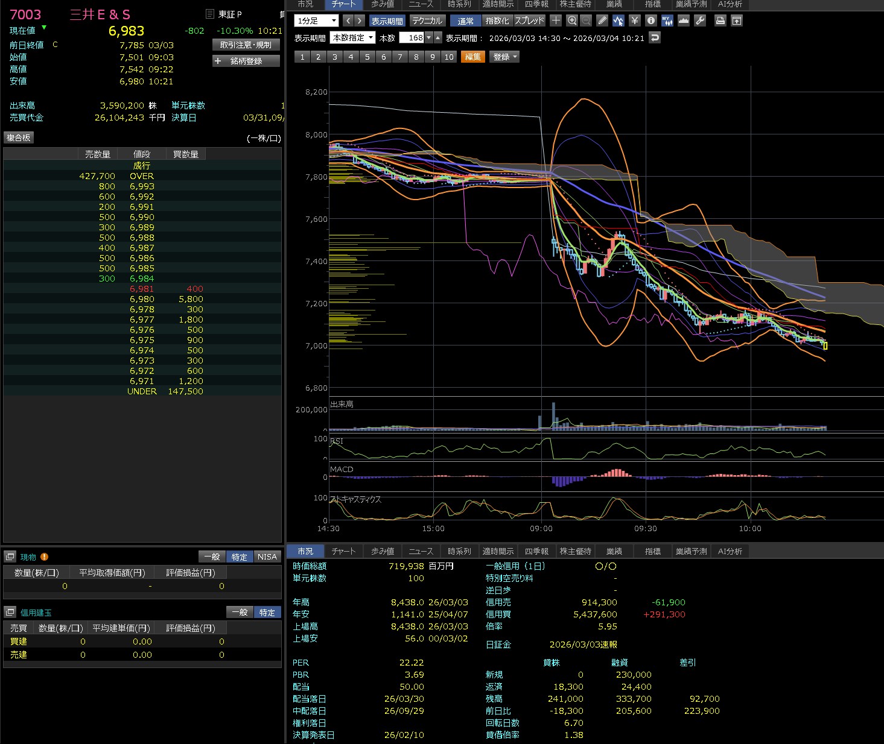Select the crosshair cursor tool
Screen dimensions: 884x744
[556, 20]
